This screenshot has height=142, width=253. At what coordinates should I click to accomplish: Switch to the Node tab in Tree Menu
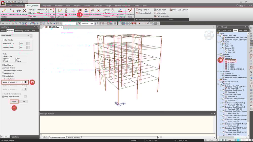point(3,31)
